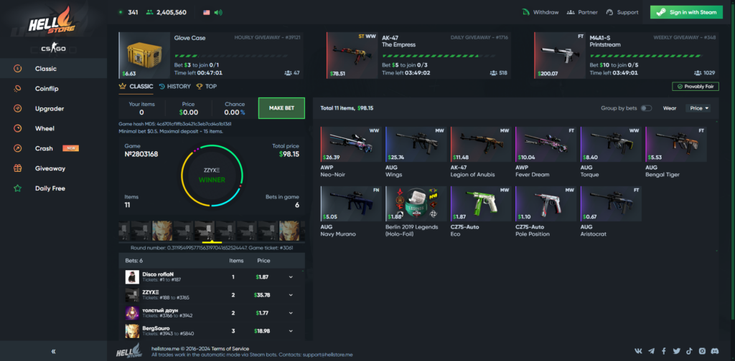This screenshot has width=735, height=361.
Task: Open the VK social icon
Action: (638, 351)
